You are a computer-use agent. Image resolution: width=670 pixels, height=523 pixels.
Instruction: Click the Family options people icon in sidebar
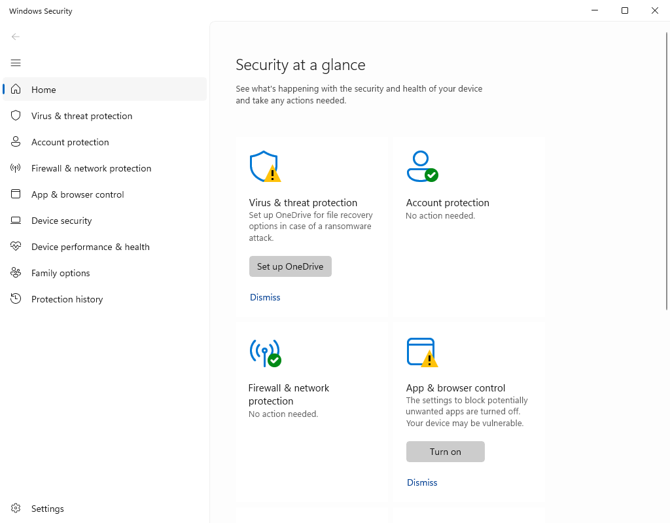click(x=16, y=273)
